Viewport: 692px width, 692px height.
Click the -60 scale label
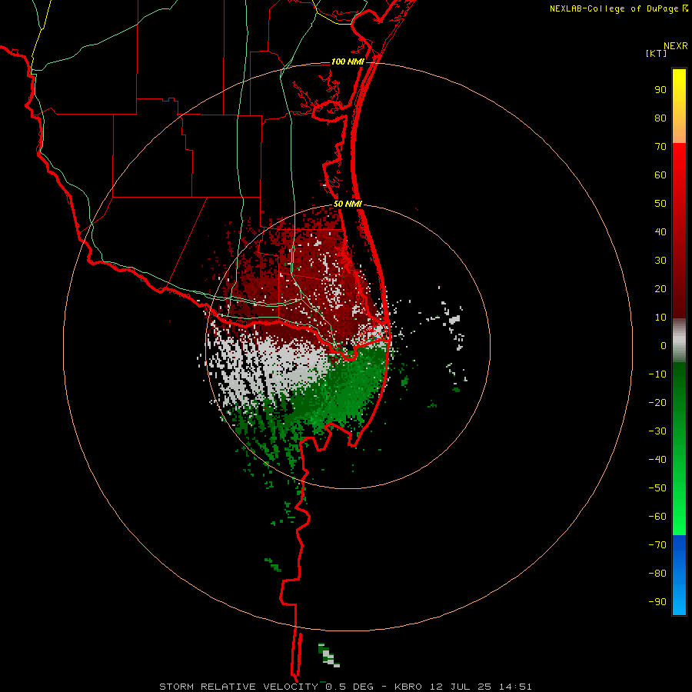[x=657, y=517]
